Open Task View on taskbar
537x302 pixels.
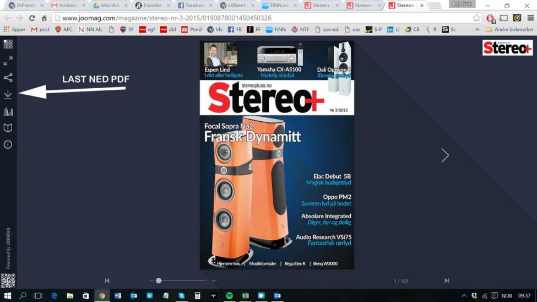tap(38, 295)
